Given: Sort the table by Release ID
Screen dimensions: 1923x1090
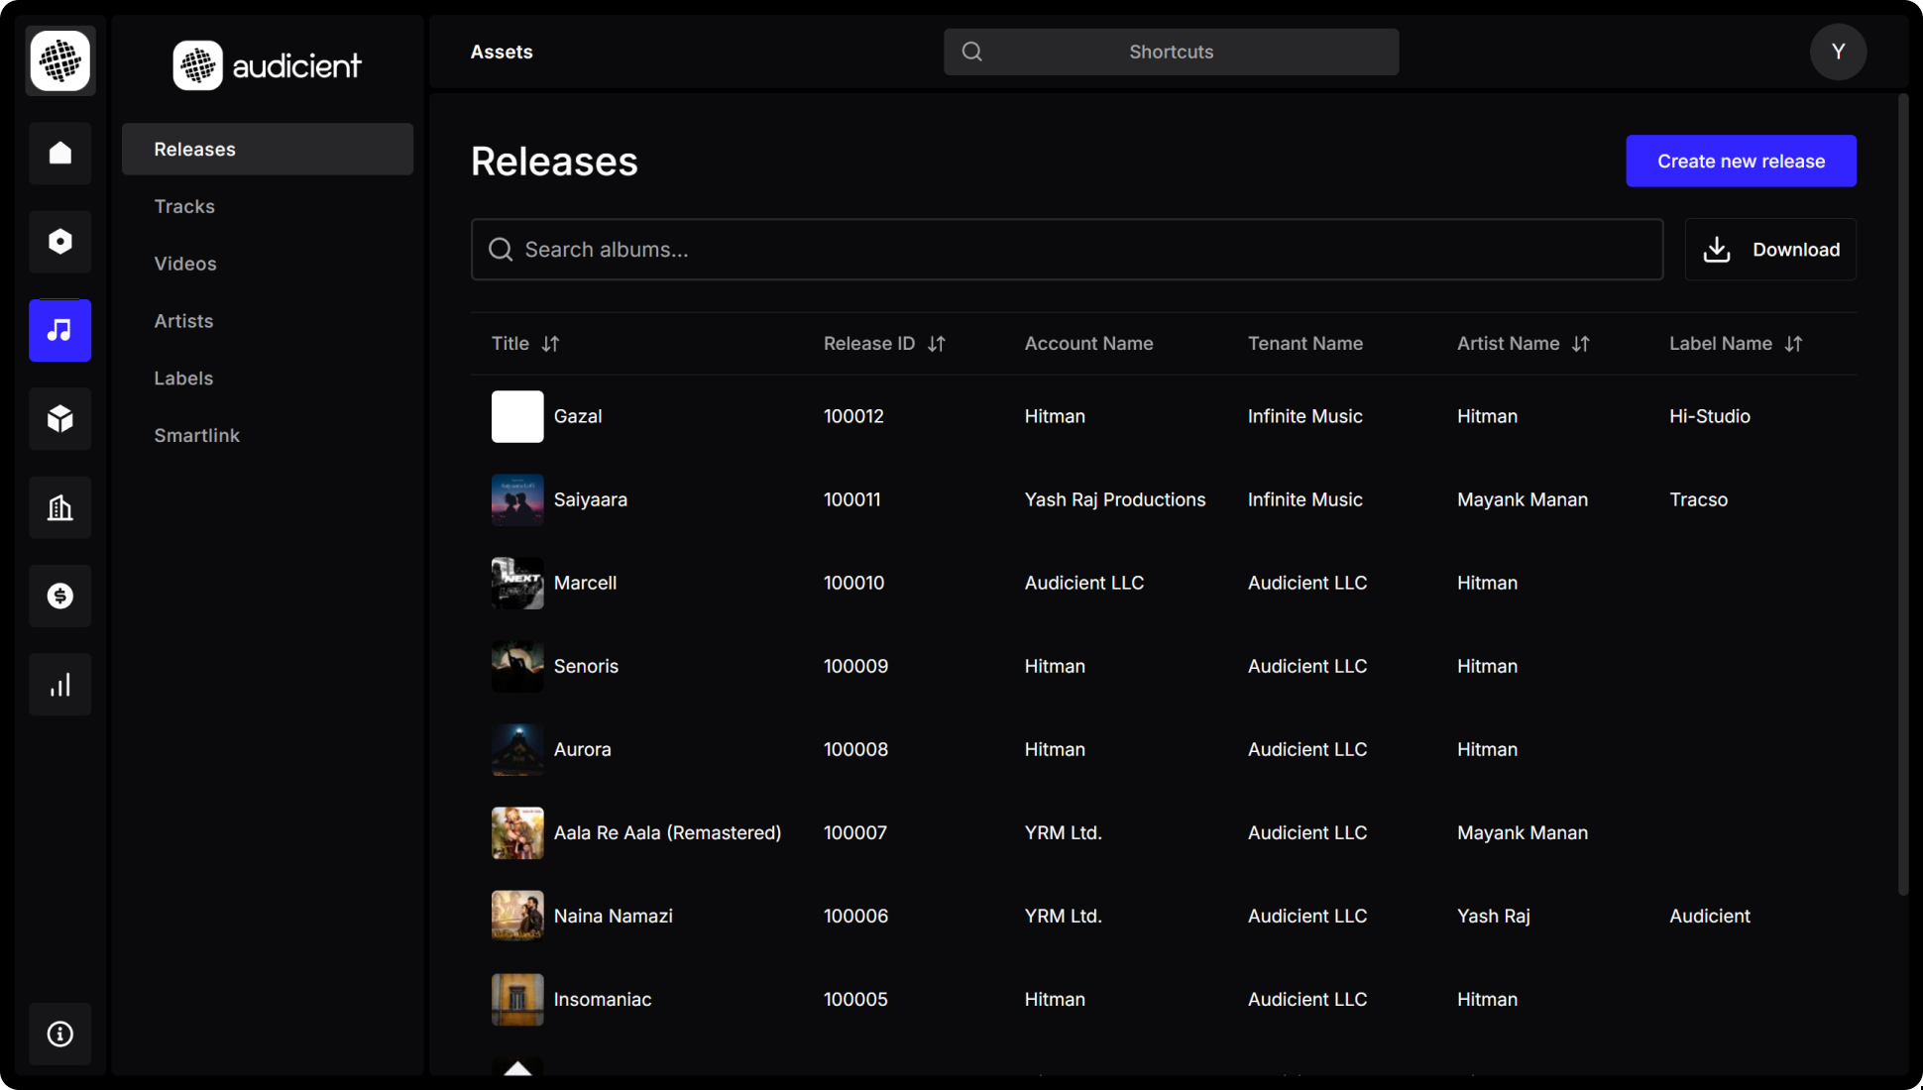Looking at the screenshot, I should tap(937, 344).
